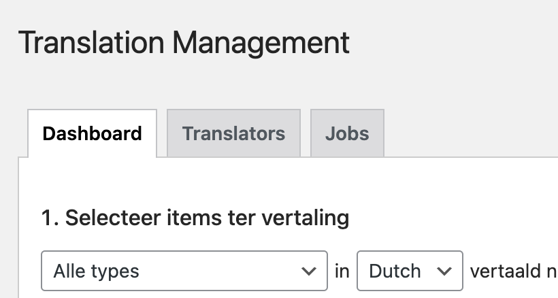Image resolution: width=558 pixels, height=298 pixels.
Task: Open the Jobs tab
Action: (347, 133)
